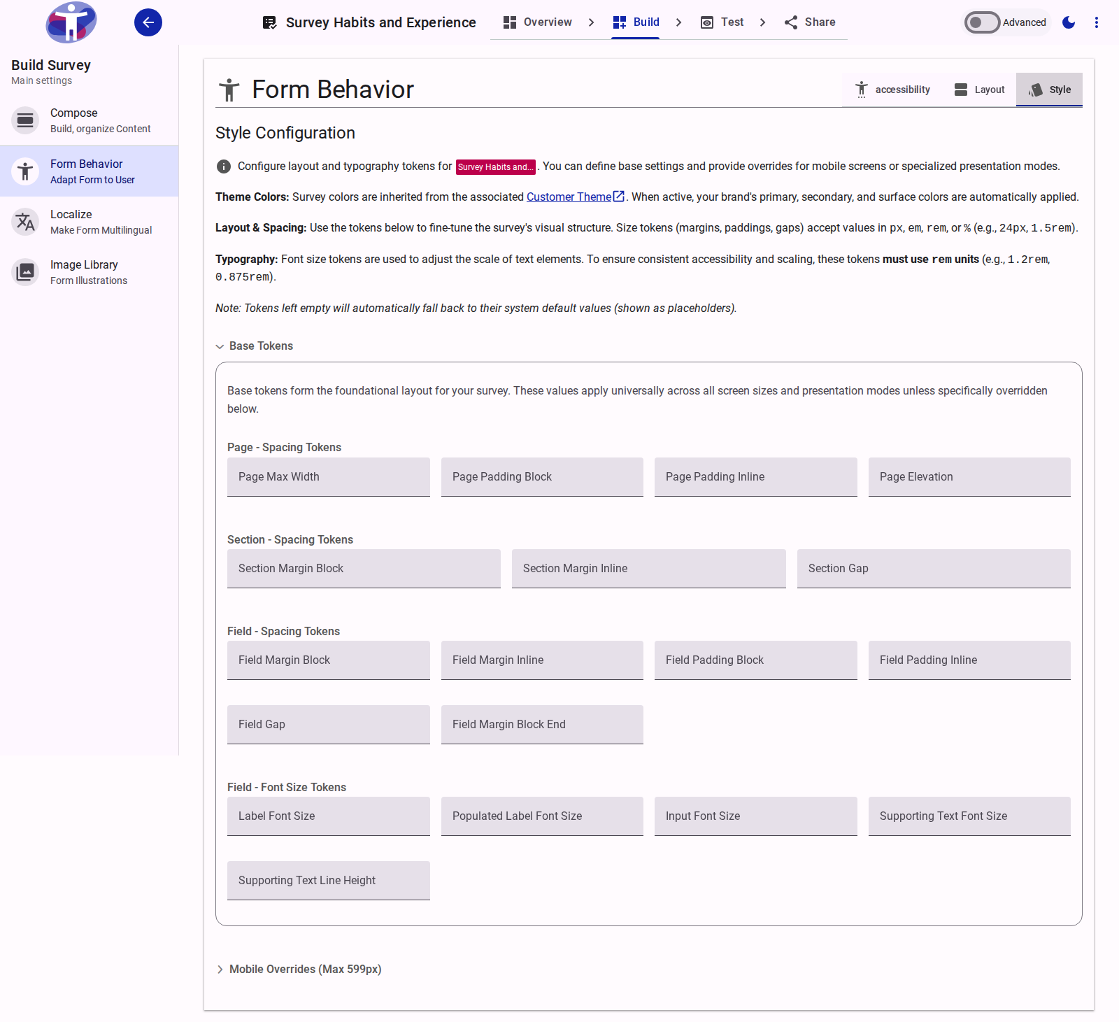Screen dimensions: 1119x1022
Task: Click the info icon beside Configure text
Action: click(224, 166)
